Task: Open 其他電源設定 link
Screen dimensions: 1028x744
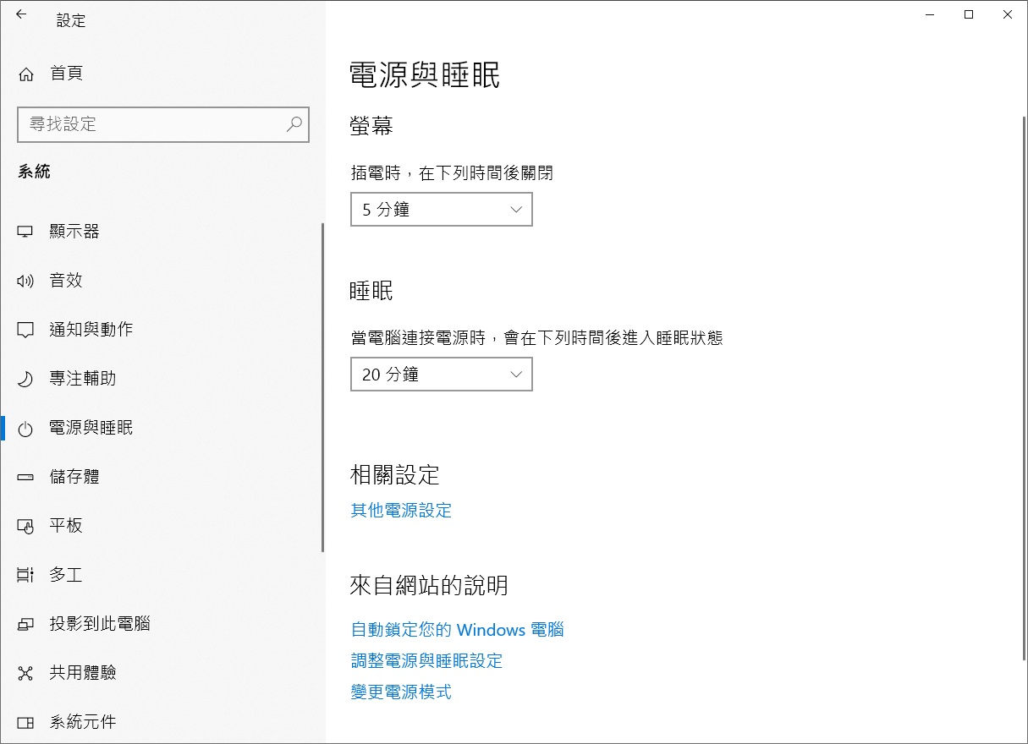Action: (x=401, y=511)
